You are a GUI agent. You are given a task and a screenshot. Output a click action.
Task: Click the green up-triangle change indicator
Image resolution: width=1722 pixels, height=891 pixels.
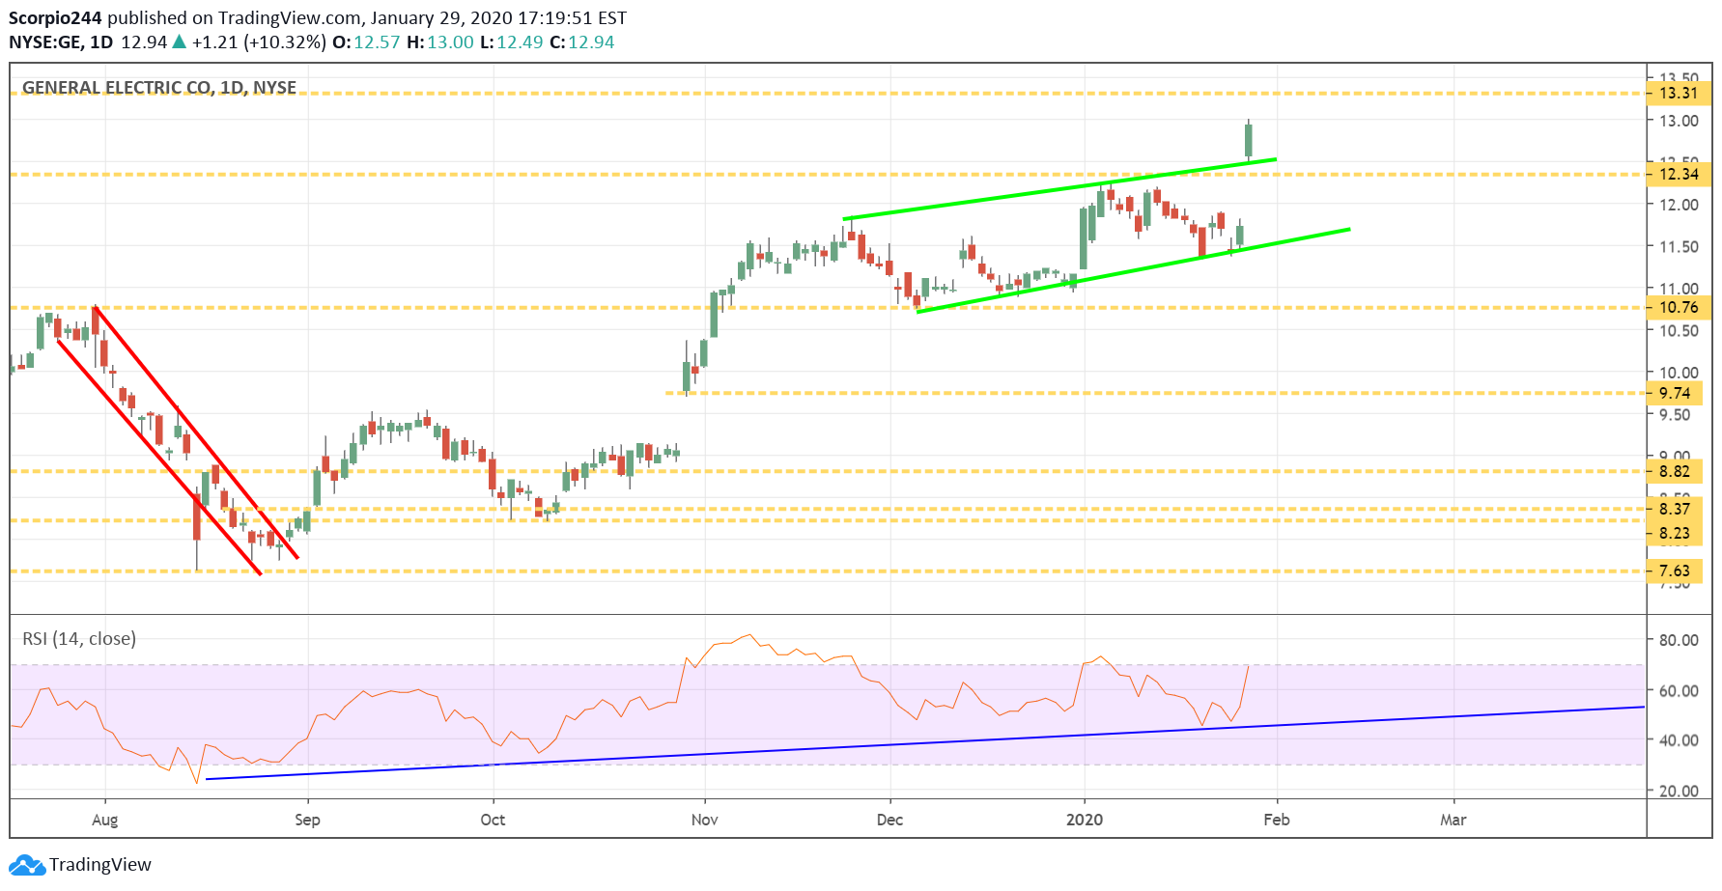click(x=179, y=42)
